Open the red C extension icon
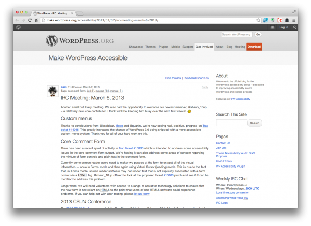 coord(280,20)
